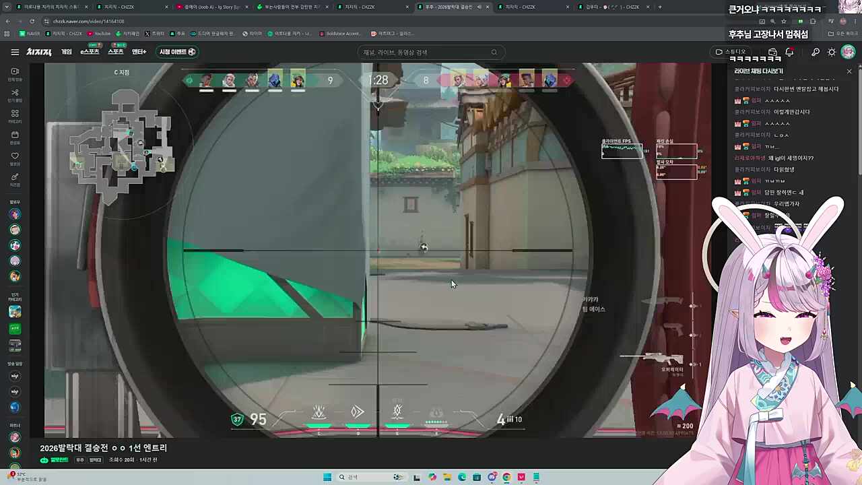Open the 스튜디오 button
The image size is (862, 485).
coord(731,52)
